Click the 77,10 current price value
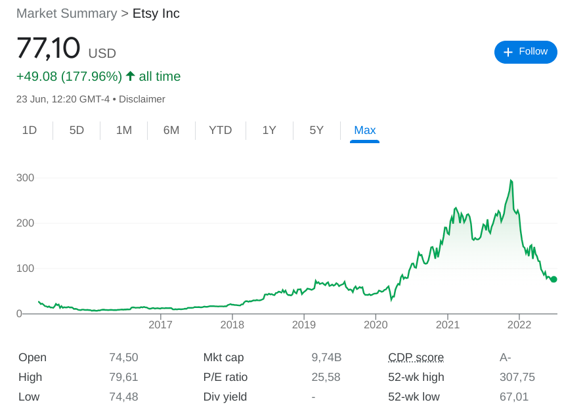 click(48, 48)
